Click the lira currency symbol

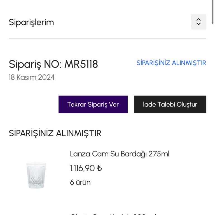99,168
